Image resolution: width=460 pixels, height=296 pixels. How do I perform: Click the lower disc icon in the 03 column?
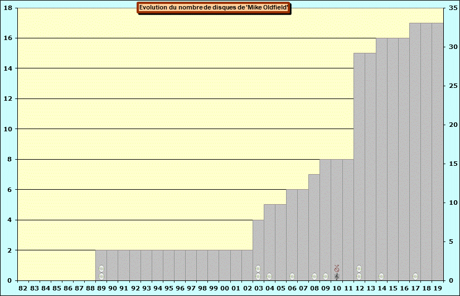click(258, 277)
